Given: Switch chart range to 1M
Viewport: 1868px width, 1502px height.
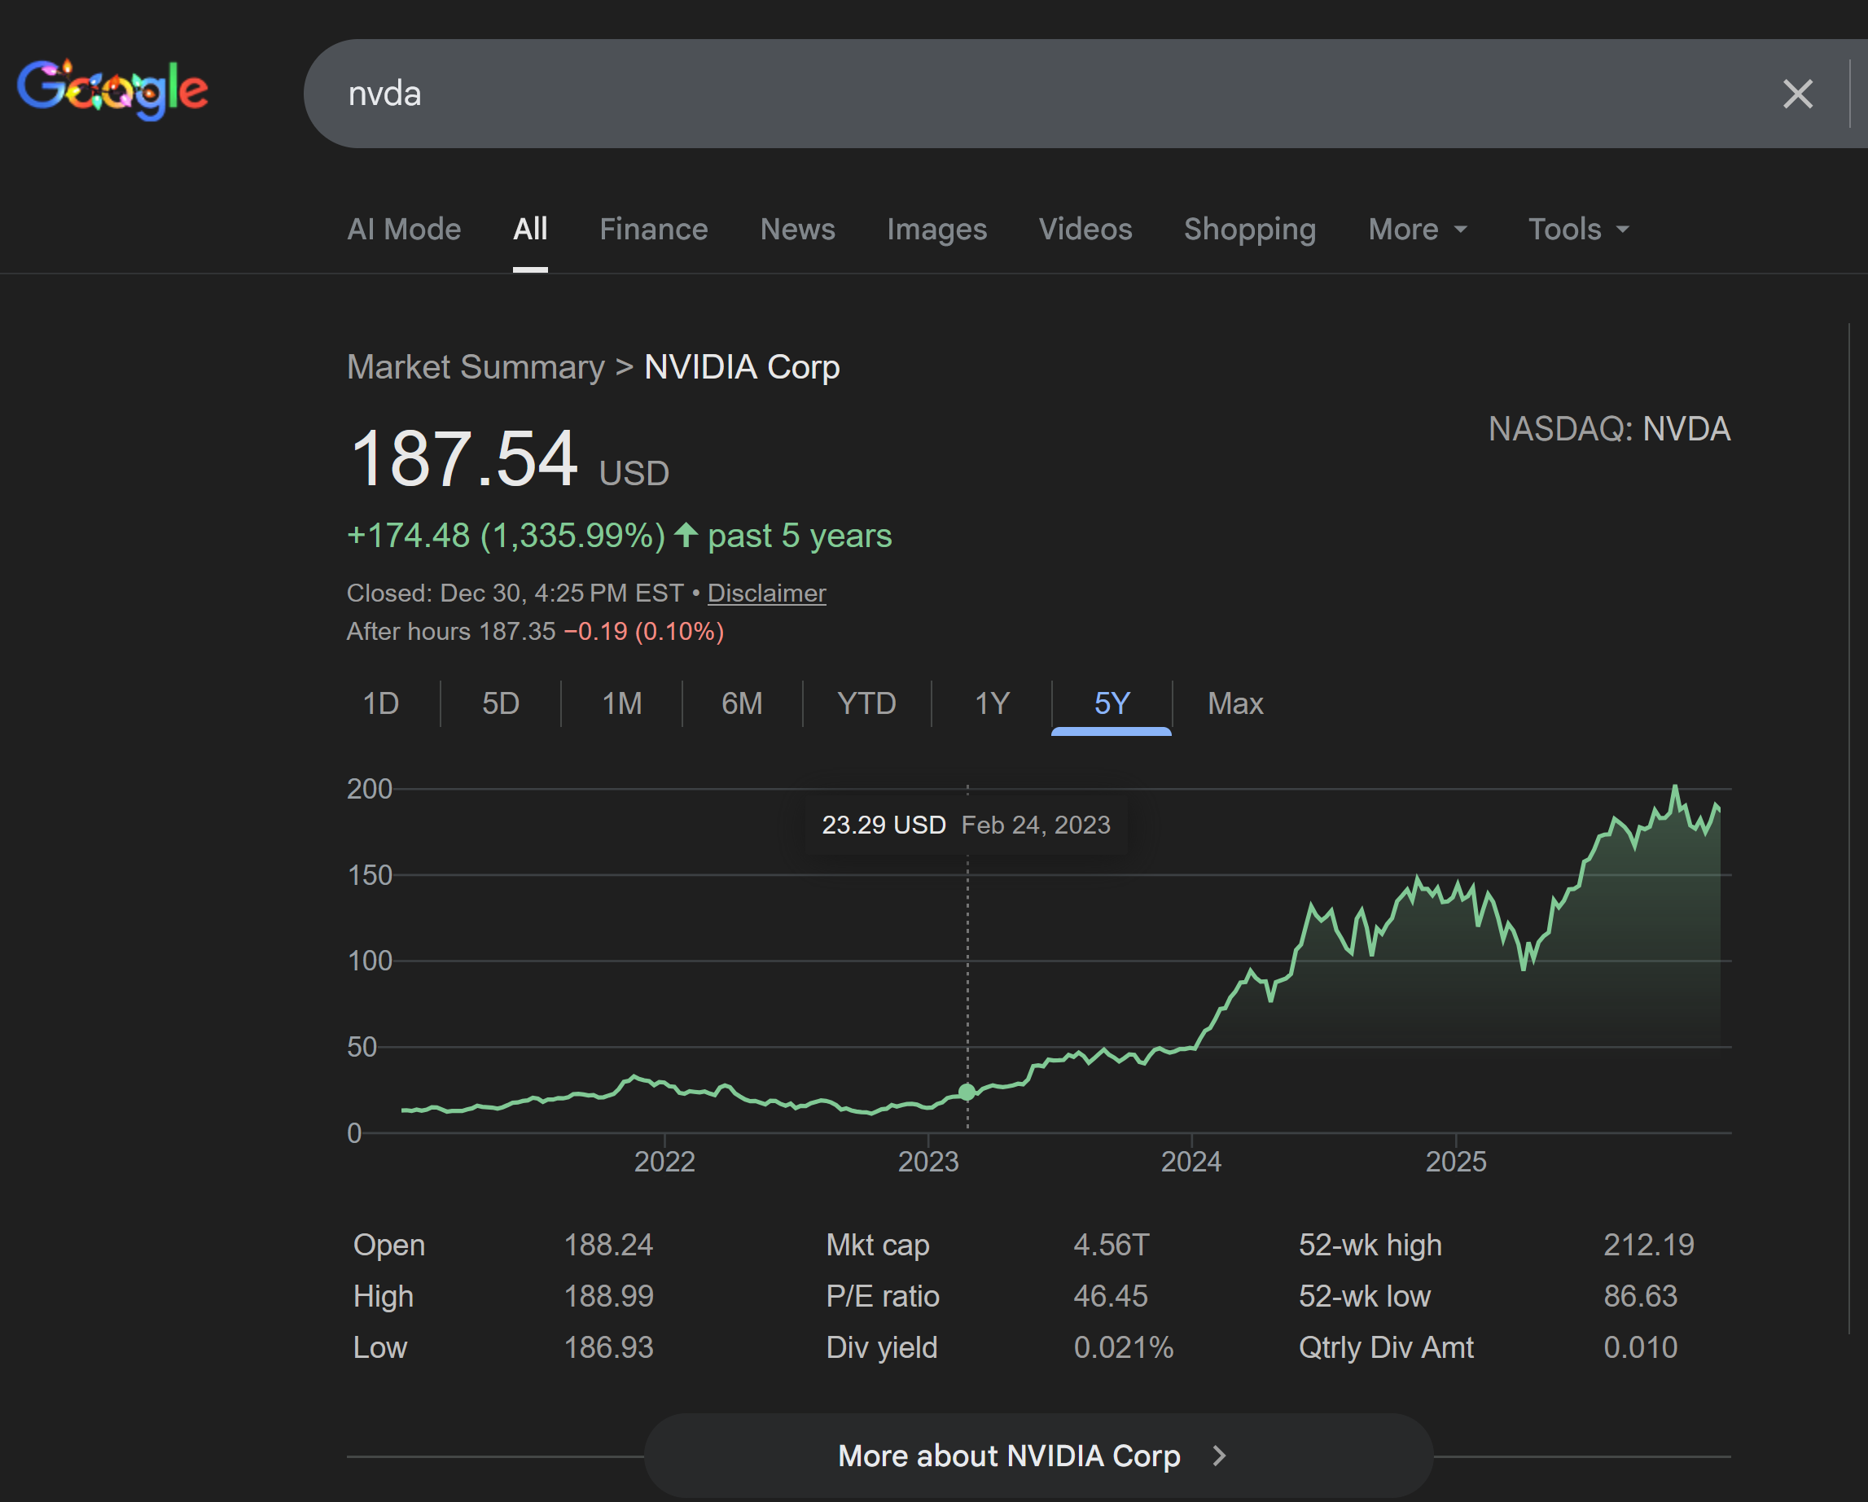Looking at the screenshot, I should [622, 703].
